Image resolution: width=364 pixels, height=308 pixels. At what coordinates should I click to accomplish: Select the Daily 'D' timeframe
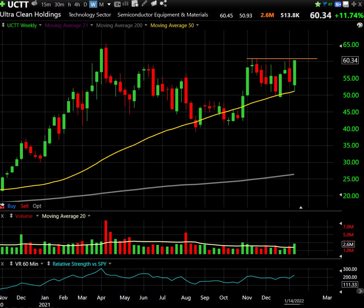pyautogui.click(x=85, y=4)
